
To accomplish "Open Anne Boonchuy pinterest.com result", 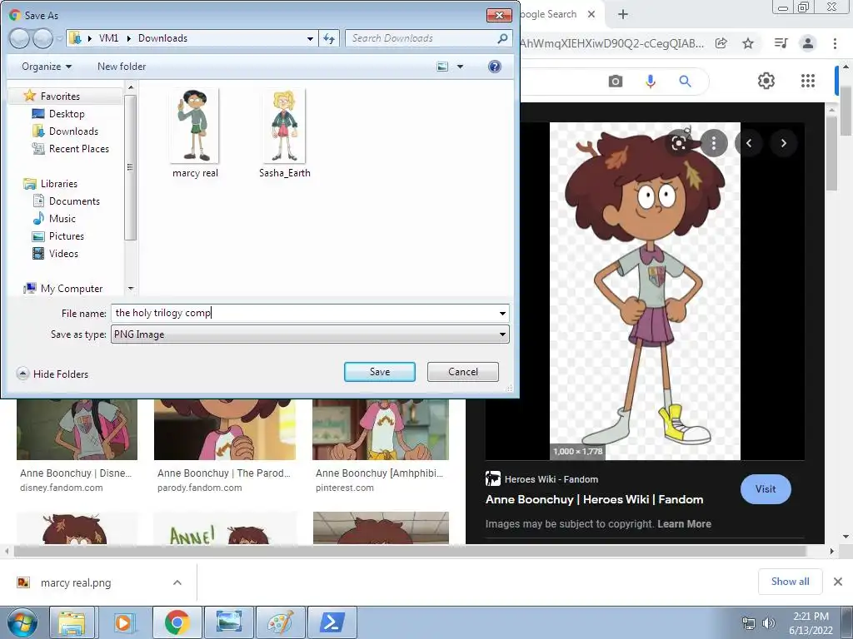I will click(379, 473).
